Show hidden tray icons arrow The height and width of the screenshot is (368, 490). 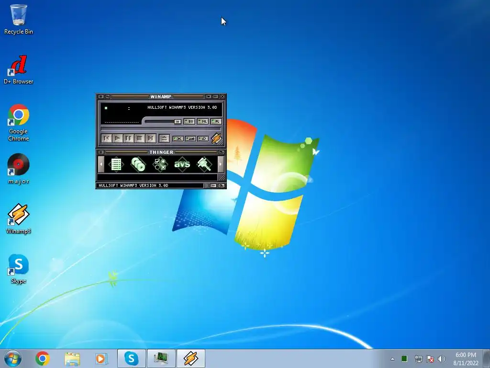pyautogui.click(x=392, y=359)
